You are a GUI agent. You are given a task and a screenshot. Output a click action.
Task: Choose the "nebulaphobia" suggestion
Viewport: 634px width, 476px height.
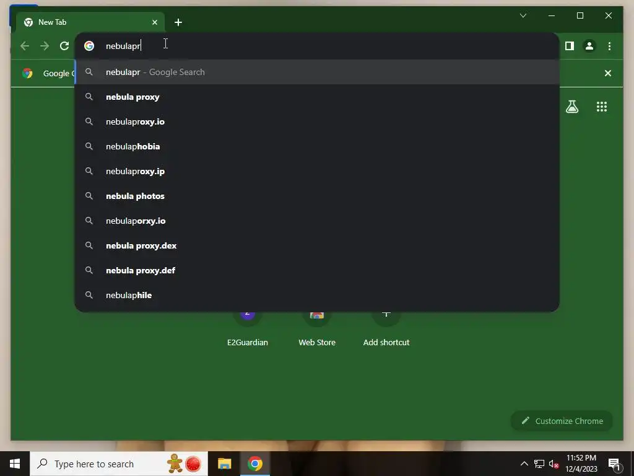pos(317,146)
